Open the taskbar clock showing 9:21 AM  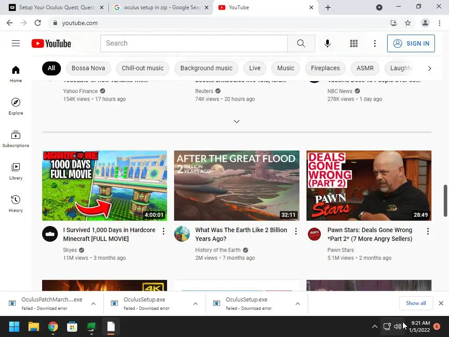click(x=420, y=326)
